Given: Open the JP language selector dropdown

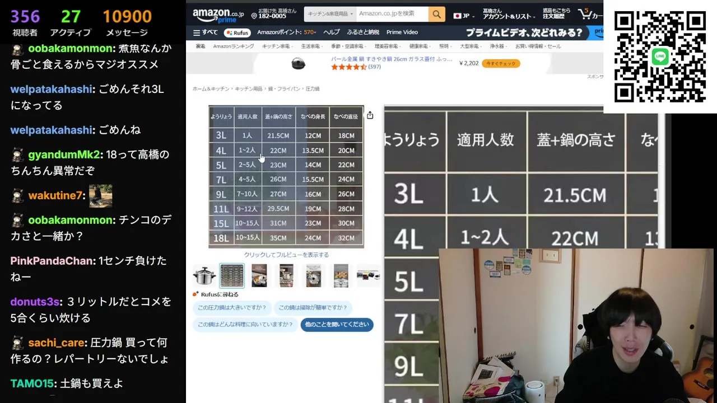Looking at the screenshot, I should click(464, 16).
